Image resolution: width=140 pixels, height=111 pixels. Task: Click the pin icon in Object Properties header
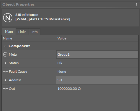pyautogui.click(x=136, y=4)
